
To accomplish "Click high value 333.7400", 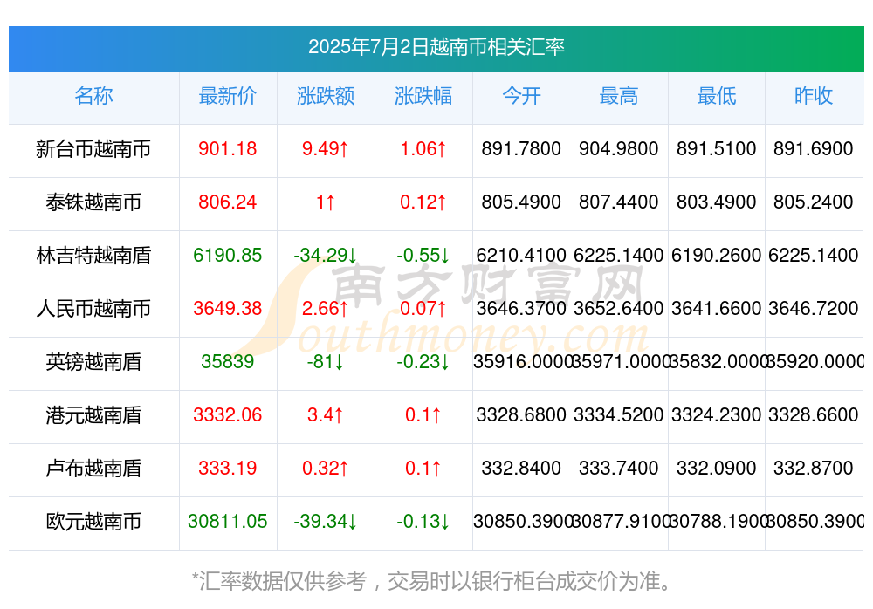I will pos(619,469).
